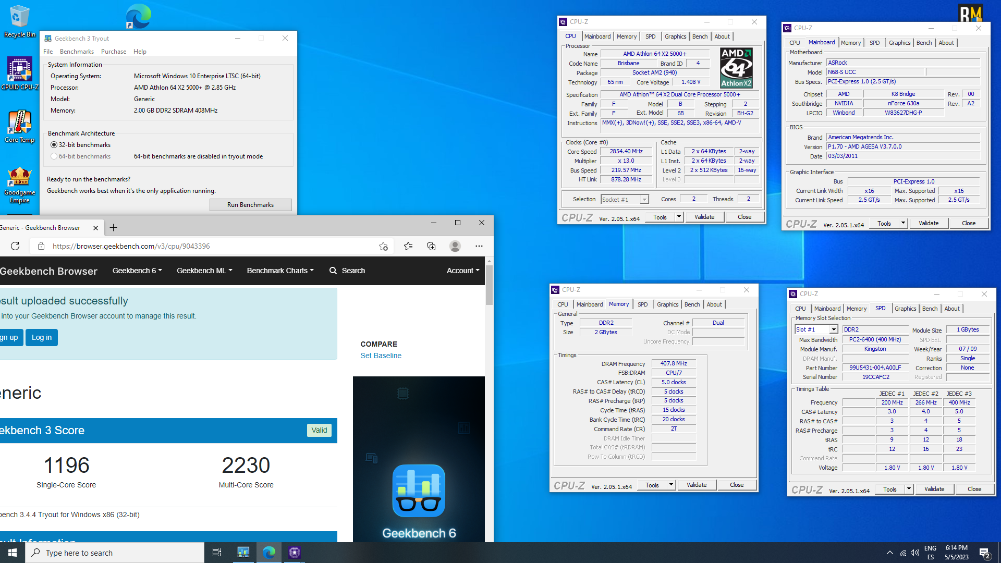Click the Edge profile avatar icon

pos(455,246)
